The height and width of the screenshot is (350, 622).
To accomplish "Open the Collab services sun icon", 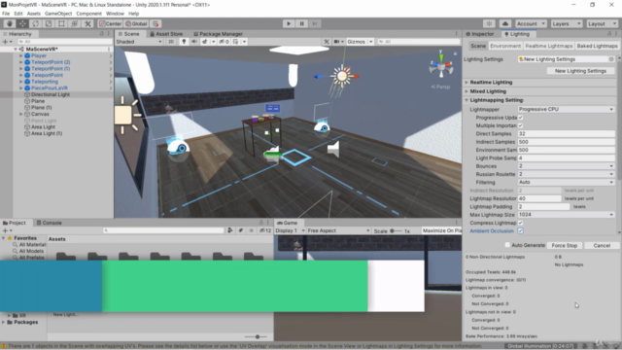I will pyautogui.click(x=490, y=23).
